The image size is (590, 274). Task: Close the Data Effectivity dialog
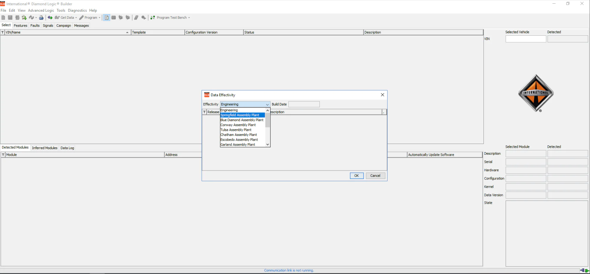click(382, 95)
